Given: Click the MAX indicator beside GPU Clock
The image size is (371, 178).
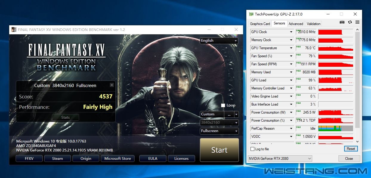Looking at the screenshot, I should tap(298, 30).
